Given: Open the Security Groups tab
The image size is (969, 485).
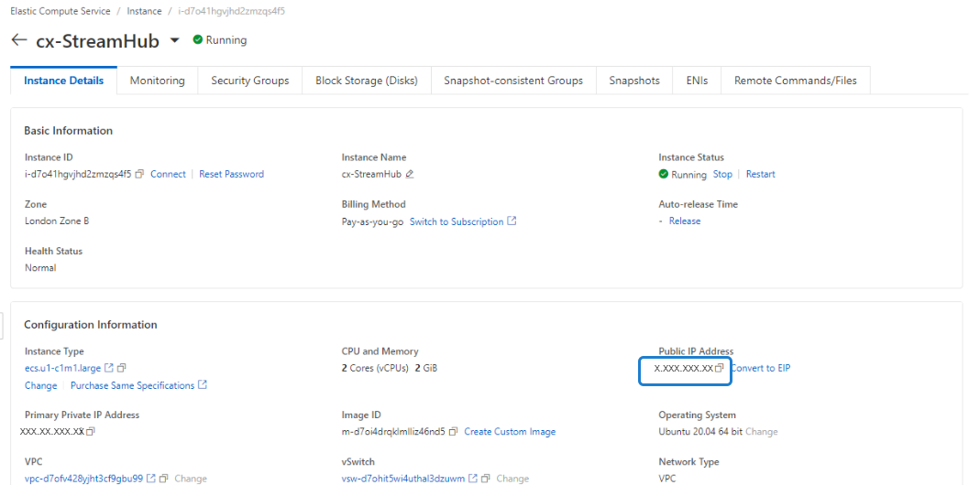Looking at the screenshot, I should pos(249,81).
